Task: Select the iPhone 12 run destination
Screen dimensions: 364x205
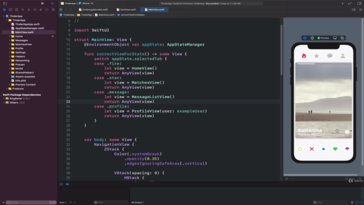Action: [x=86, y=3]
